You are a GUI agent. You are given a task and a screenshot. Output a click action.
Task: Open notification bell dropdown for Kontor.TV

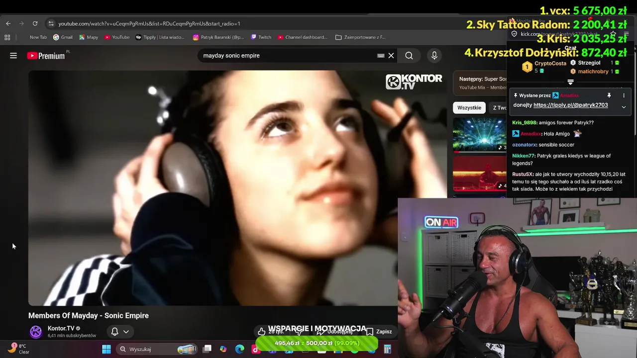click(120, 332)
